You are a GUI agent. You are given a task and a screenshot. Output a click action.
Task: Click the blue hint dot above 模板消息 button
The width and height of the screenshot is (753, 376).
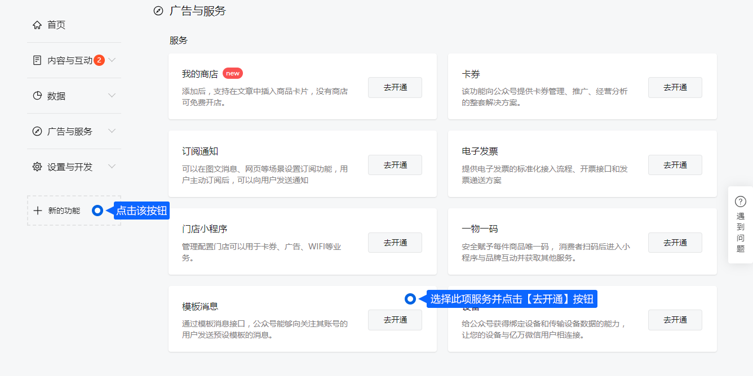point(410,299)
